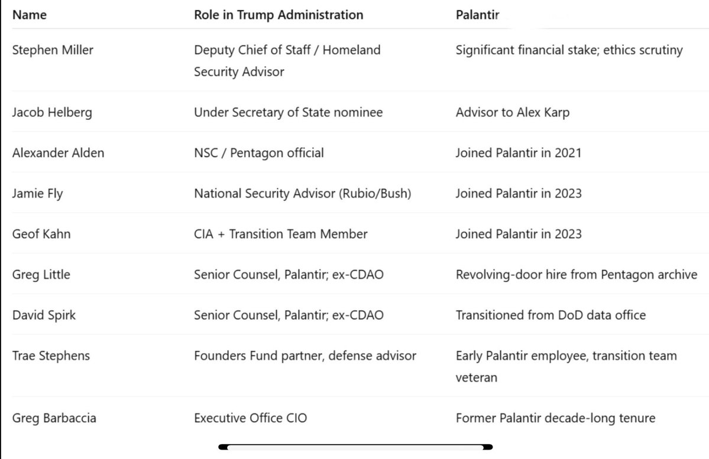Click the Executive Office CIO cell
This screenshot has width=709, height=459.
point(250,418)
